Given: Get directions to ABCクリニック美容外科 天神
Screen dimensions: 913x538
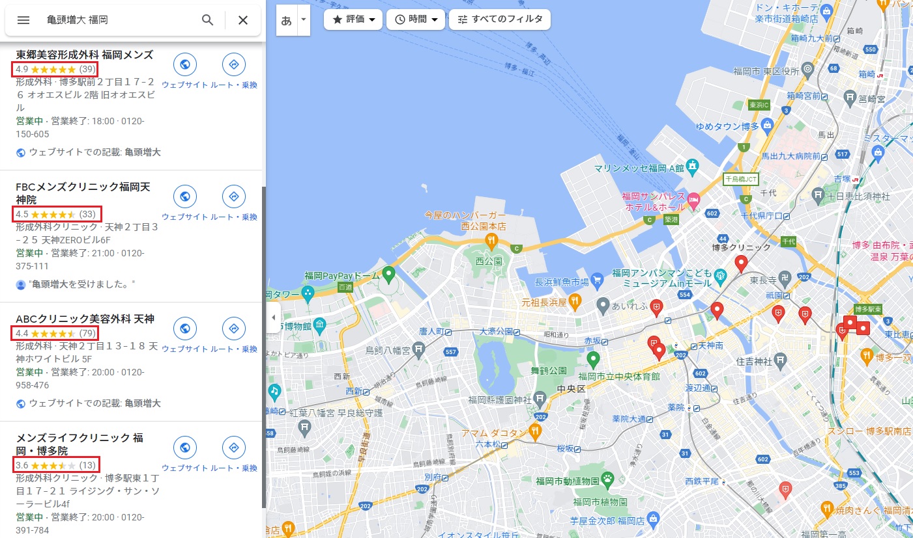Looking at the screenshot, I should point(234,329).
